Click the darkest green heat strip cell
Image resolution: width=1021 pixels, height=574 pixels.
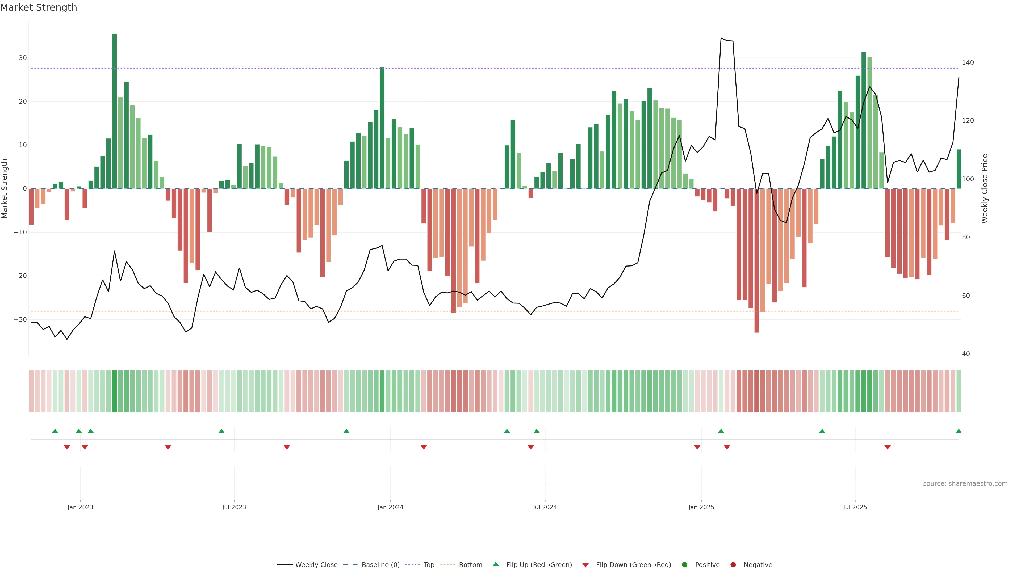[115, 391]
